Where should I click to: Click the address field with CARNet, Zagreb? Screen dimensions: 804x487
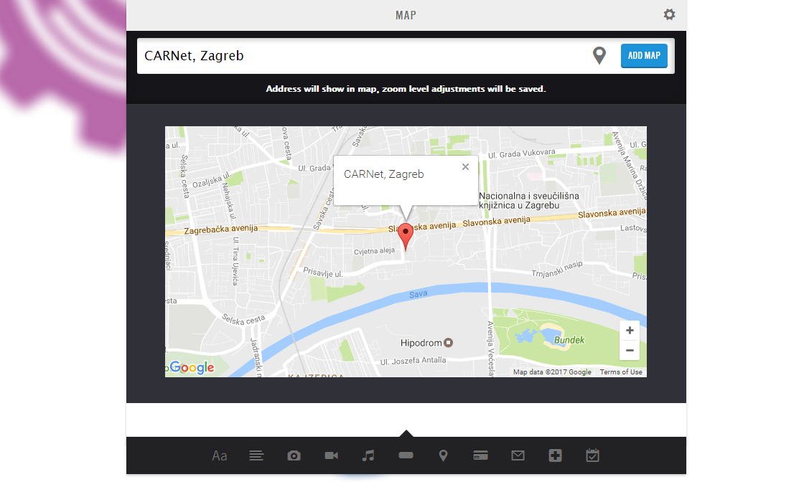[x=359, y=56]
